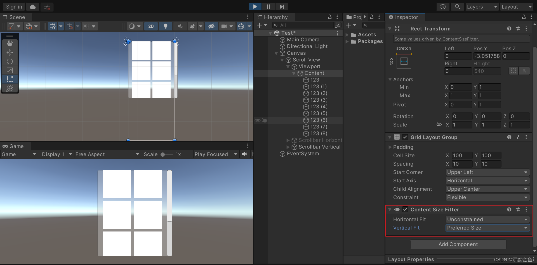Image resolution: width=537 pixels, height=265 pixels.
Task: Mute audio in Game view
Action: pos(244,154)
